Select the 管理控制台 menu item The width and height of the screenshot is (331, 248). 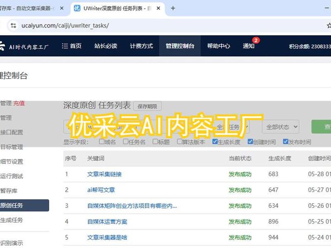[x=180, y=46]
